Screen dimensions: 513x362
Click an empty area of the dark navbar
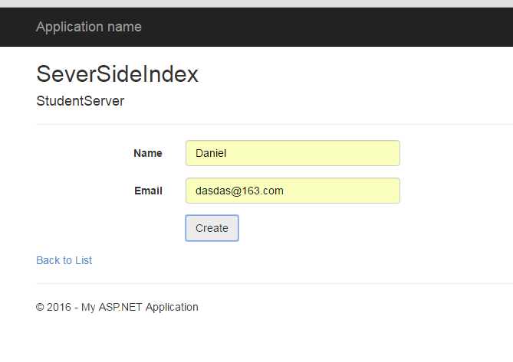click(x=345, y=27)
